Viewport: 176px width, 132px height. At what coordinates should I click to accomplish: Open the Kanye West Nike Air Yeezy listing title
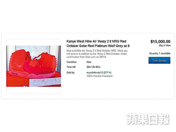pos(98,43)
